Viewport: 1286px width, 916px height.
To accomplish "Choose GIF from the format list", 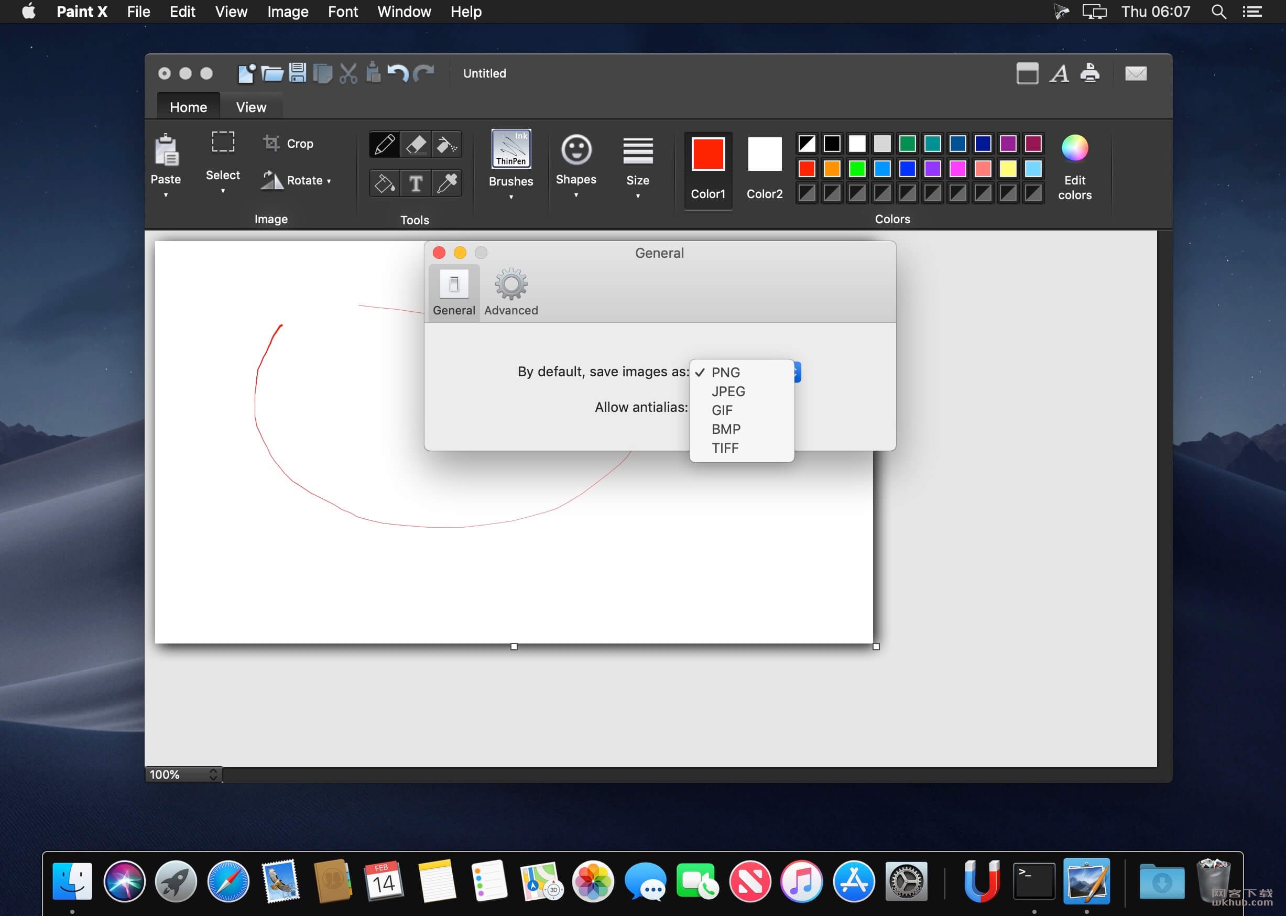I will pos(742,410).
